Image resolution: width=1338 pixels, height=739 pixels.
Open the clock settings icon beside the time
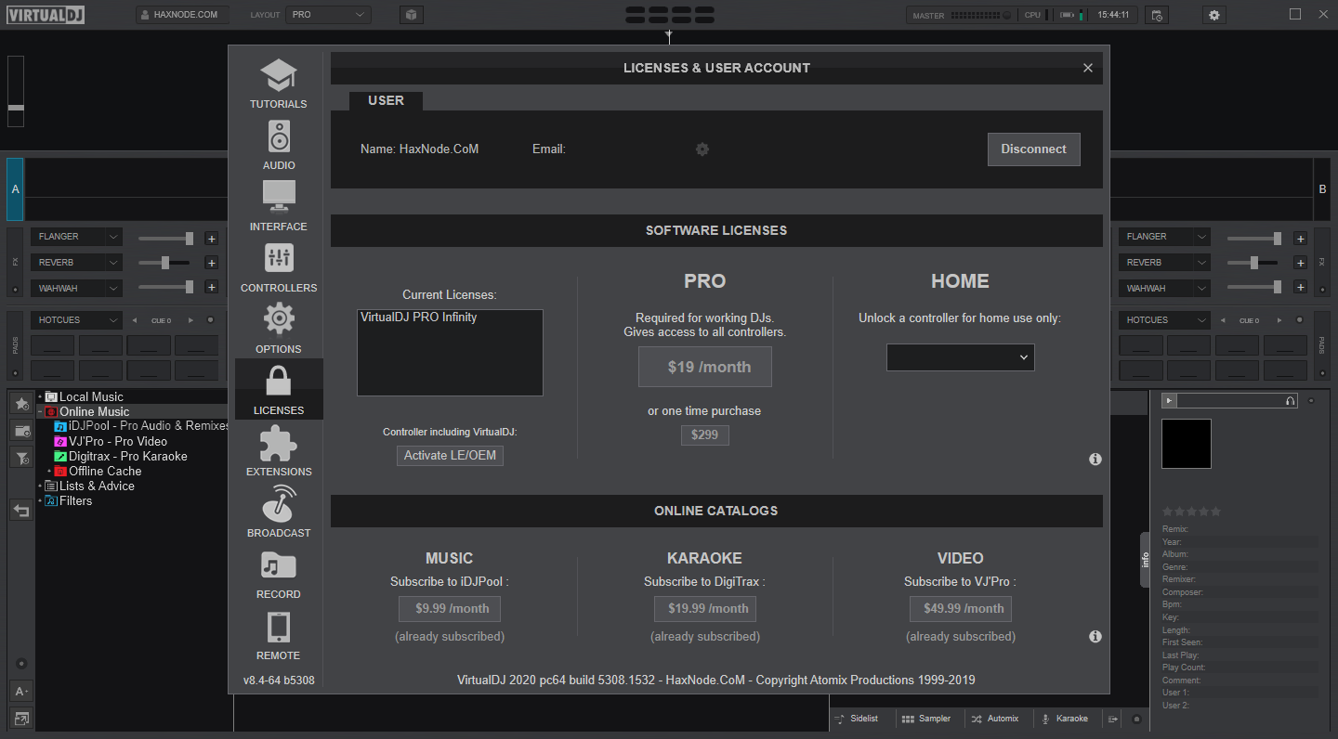pyautogui.click(x=1156, y=15)
